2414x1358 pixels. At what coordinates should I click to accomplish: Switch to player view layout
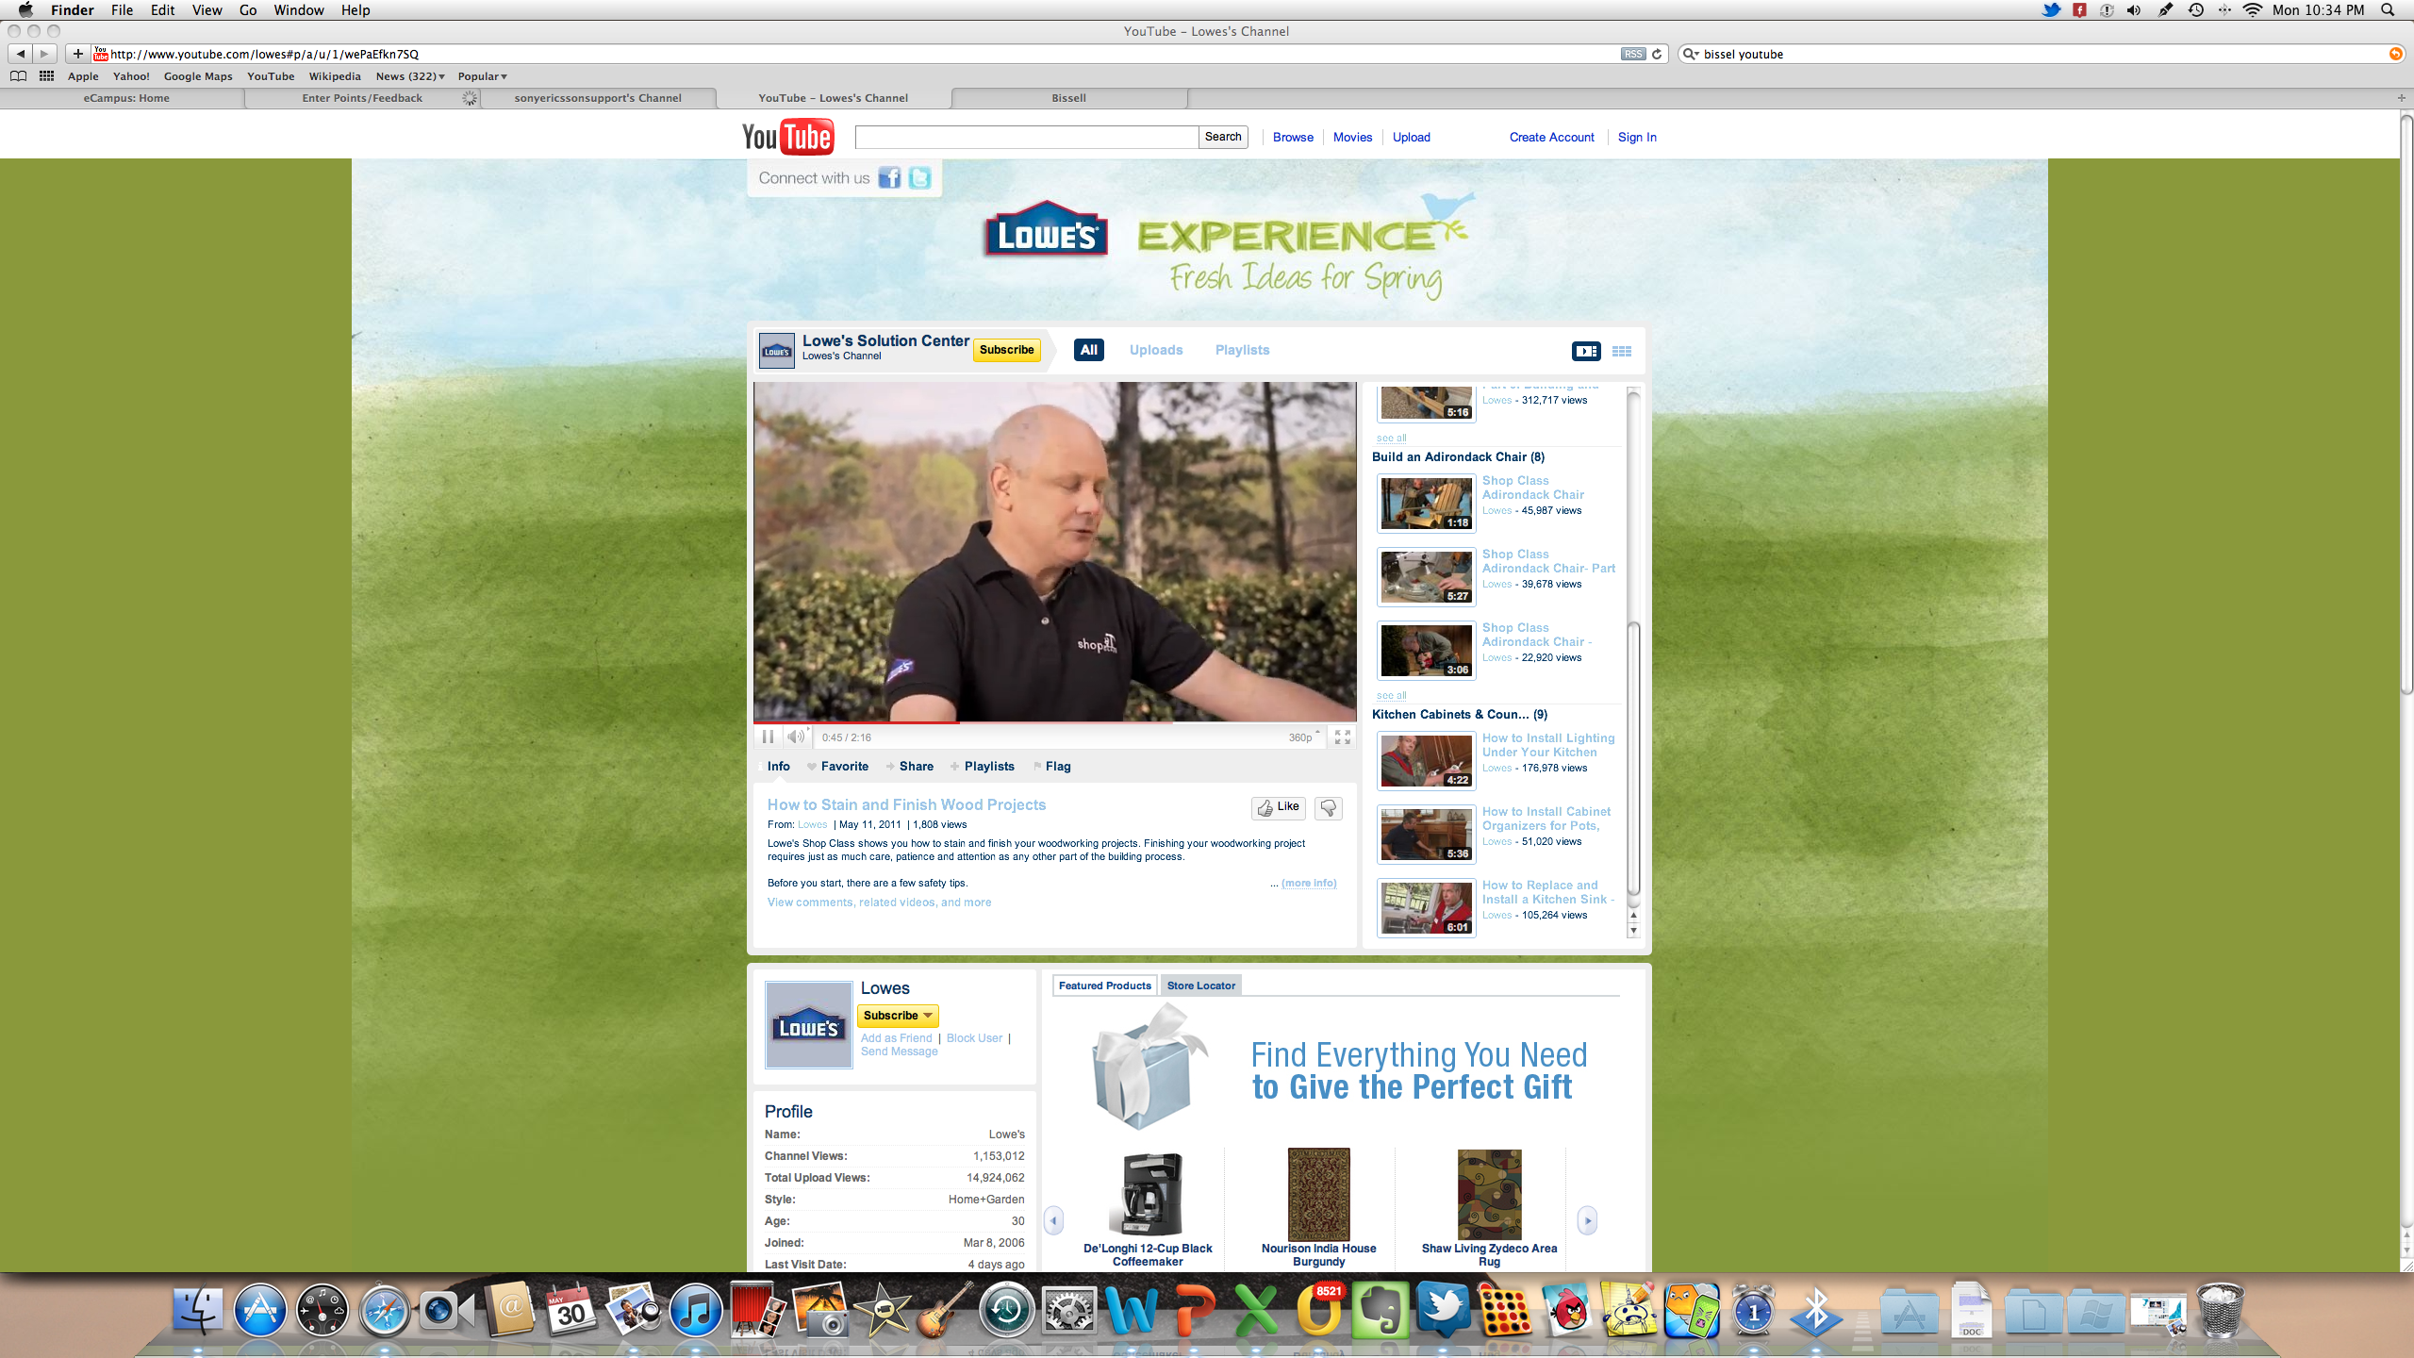click(1586, 351)
